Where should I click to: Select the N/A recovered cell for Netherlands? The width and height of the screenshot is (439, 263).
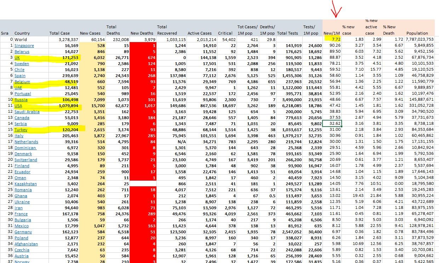[171, 142]
